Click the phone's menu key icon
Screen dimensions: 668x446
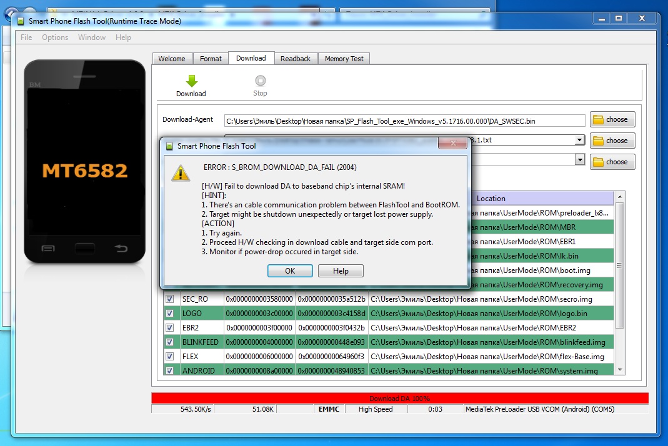pos(47,249)
